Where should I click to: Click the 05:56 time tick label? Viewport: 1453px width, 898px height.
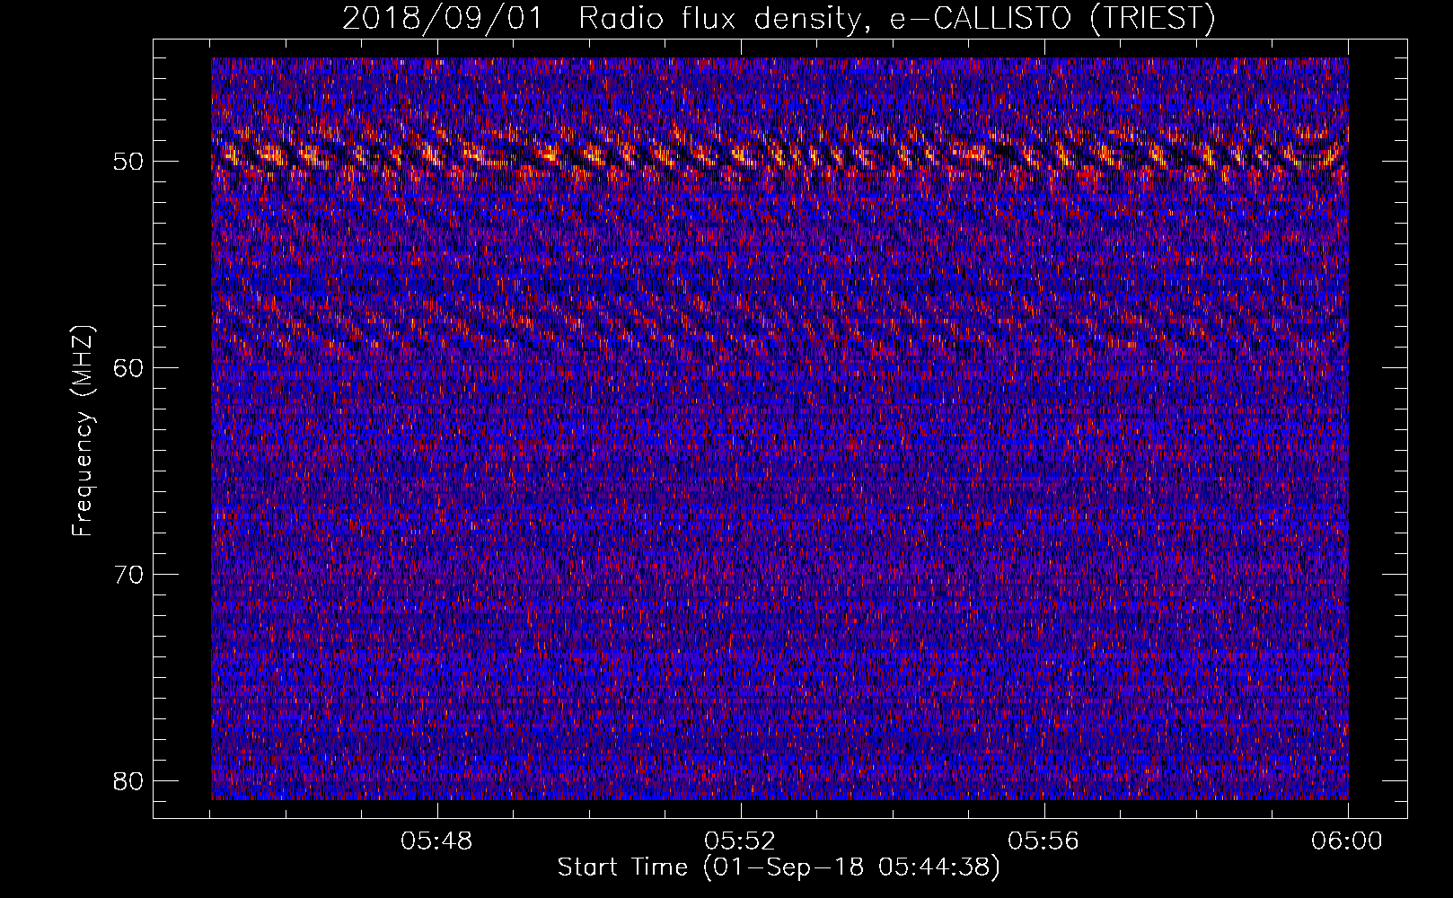[1044, 841]
